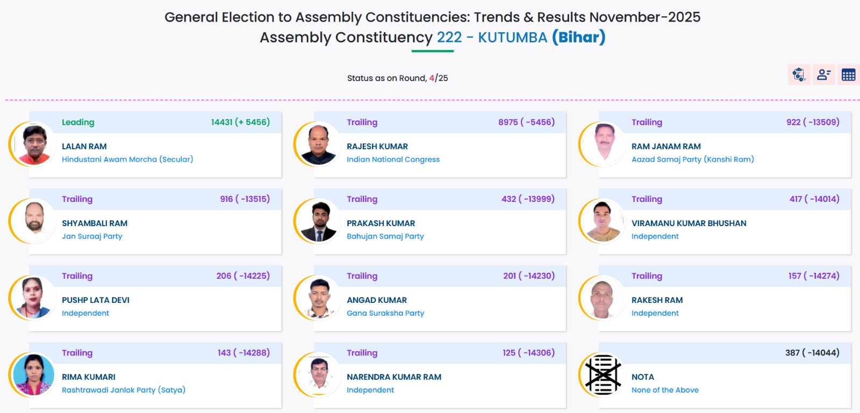This screenshot has width=860, height=413.
Task: Click Prakash Kumar's candidate photo
Action: click(319, 221)
